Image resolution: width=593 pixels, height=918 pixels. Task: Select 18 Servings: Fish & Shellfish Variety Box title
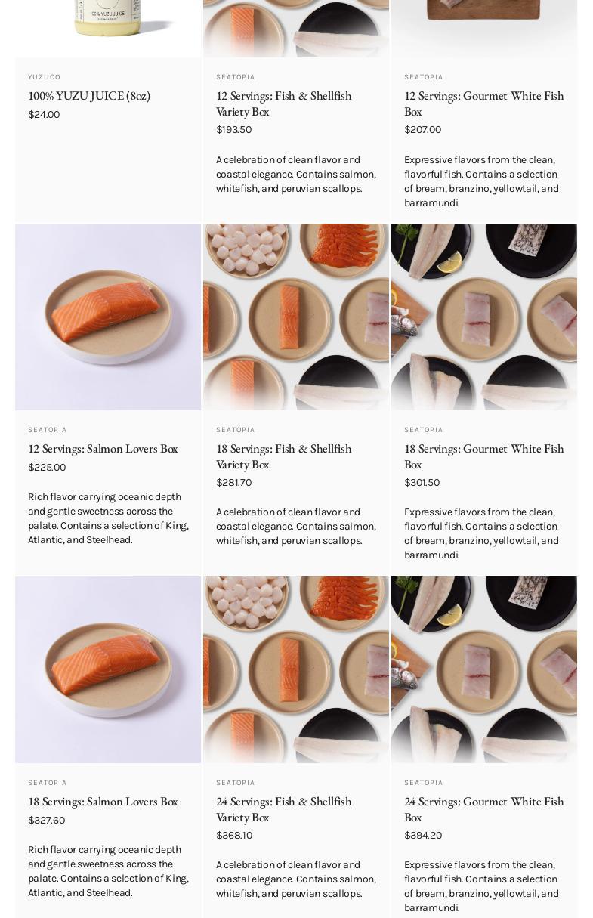(x=283, y=456)
